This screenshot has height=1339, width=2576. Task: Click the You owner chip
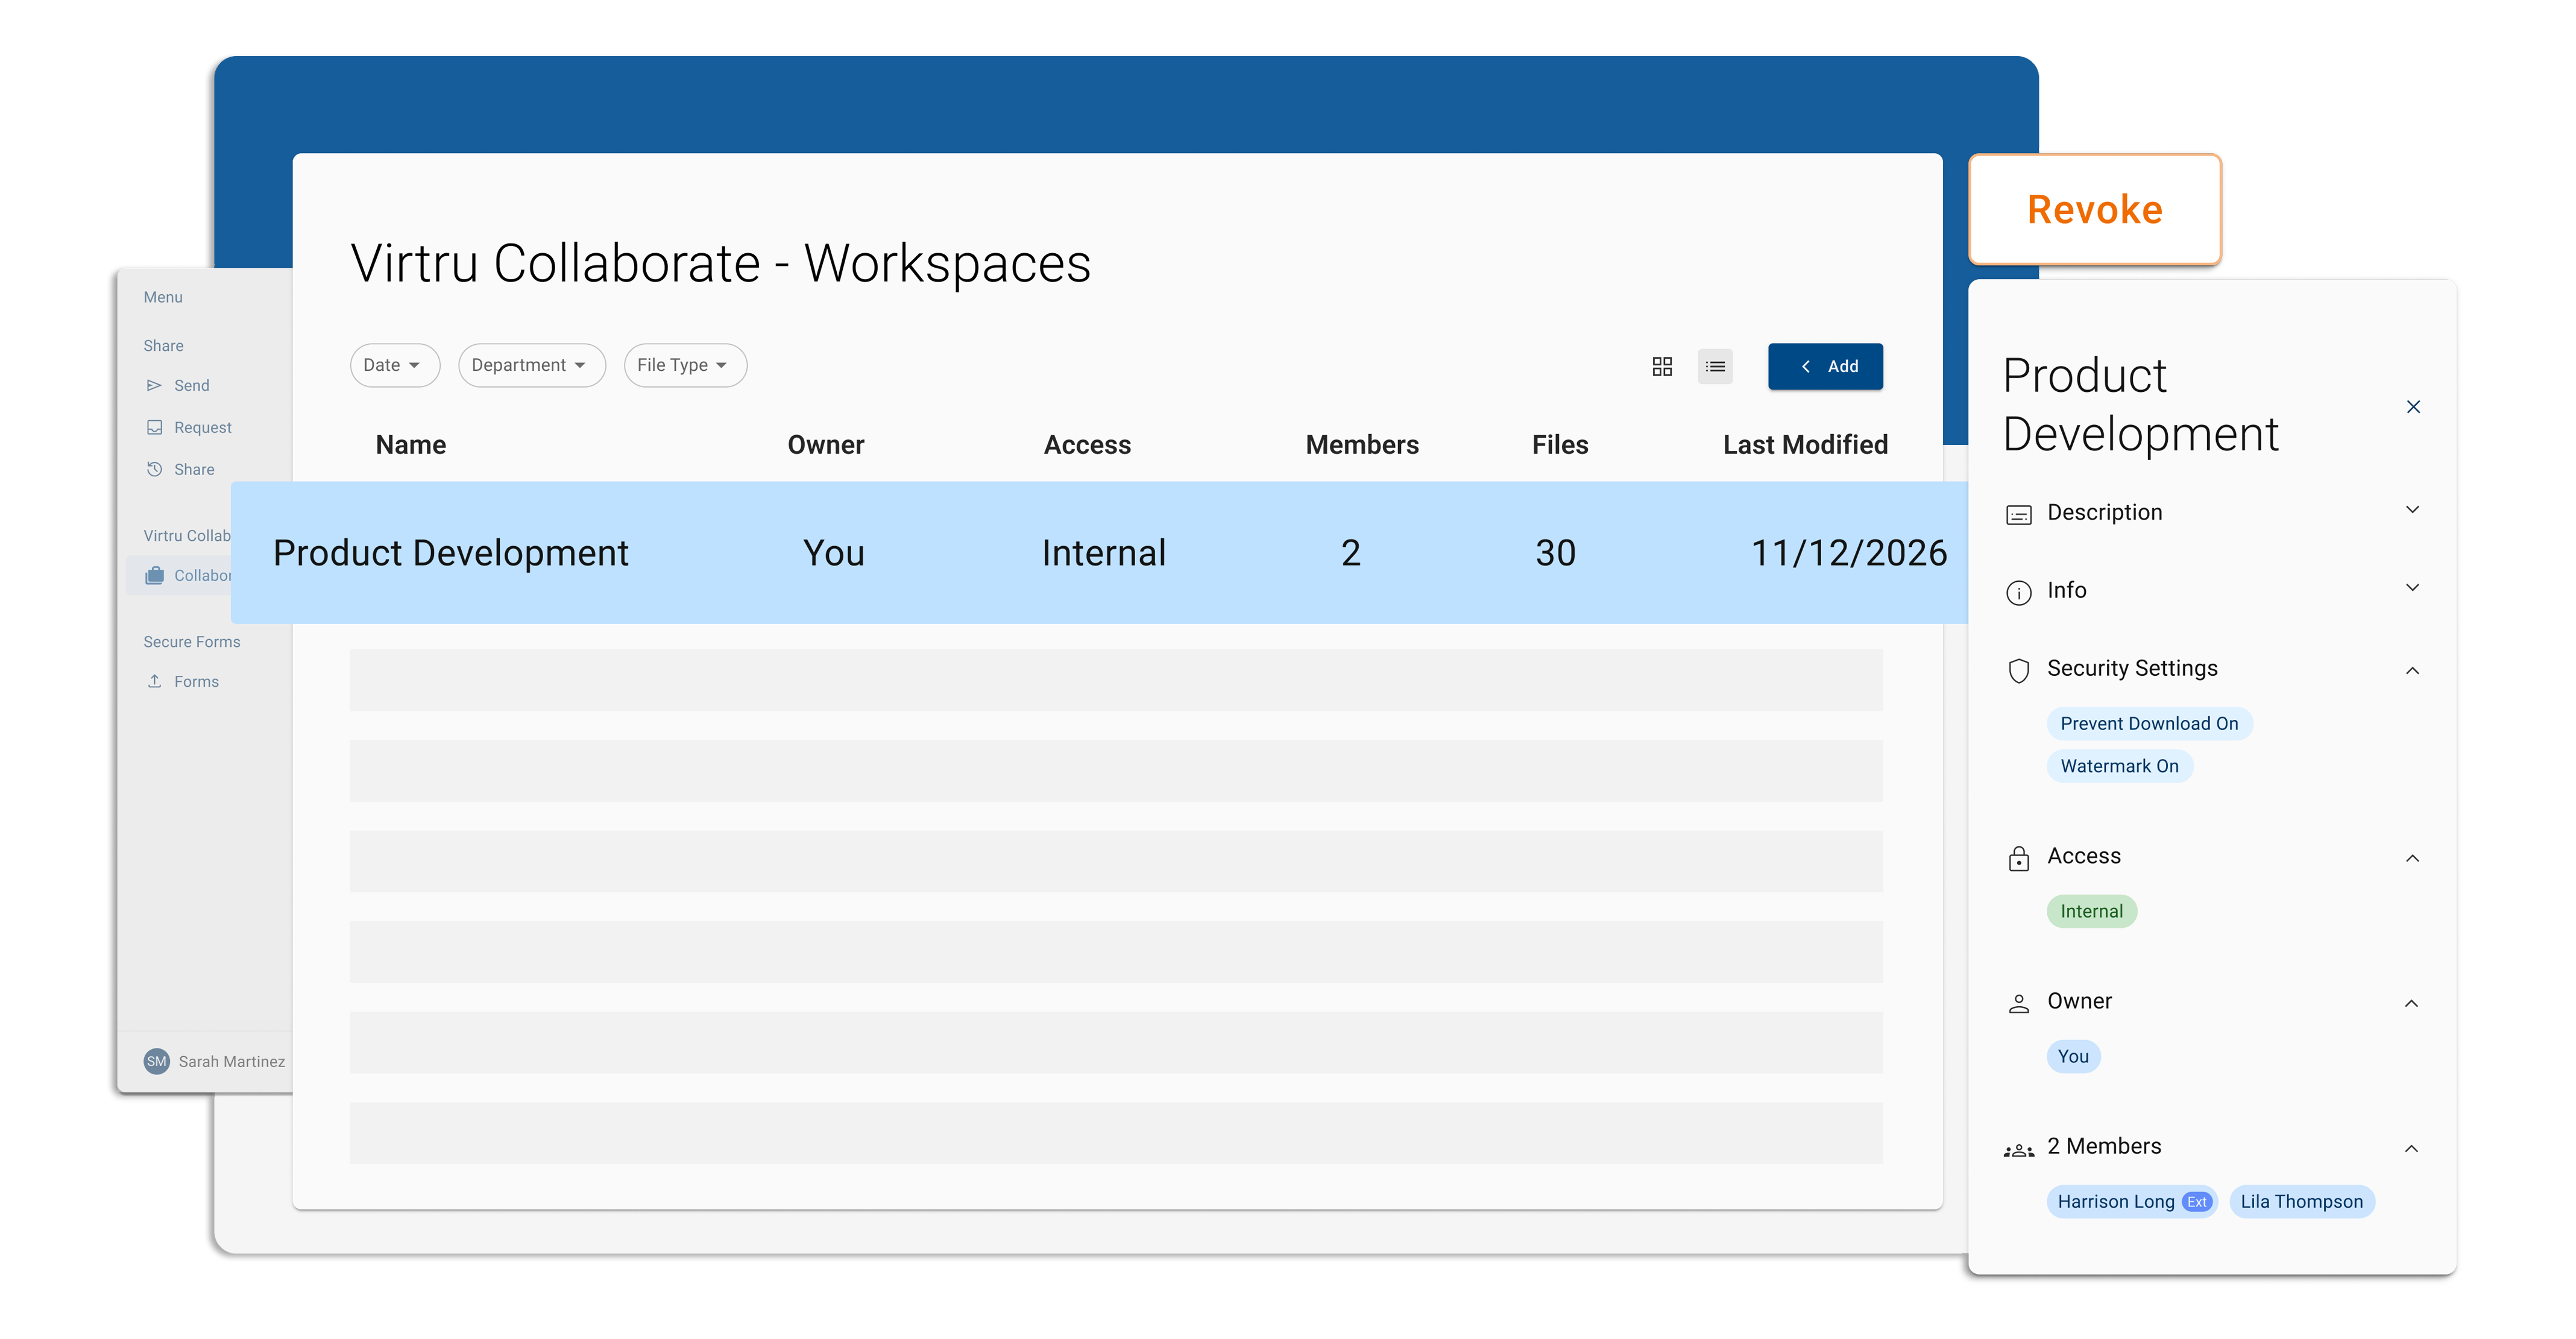[2073, 1056]
